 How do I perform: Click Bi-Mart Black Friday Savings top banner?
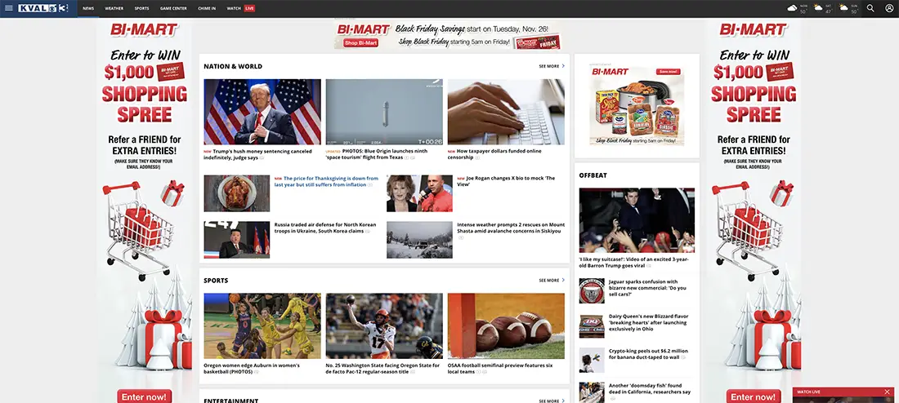coord(448,36)
